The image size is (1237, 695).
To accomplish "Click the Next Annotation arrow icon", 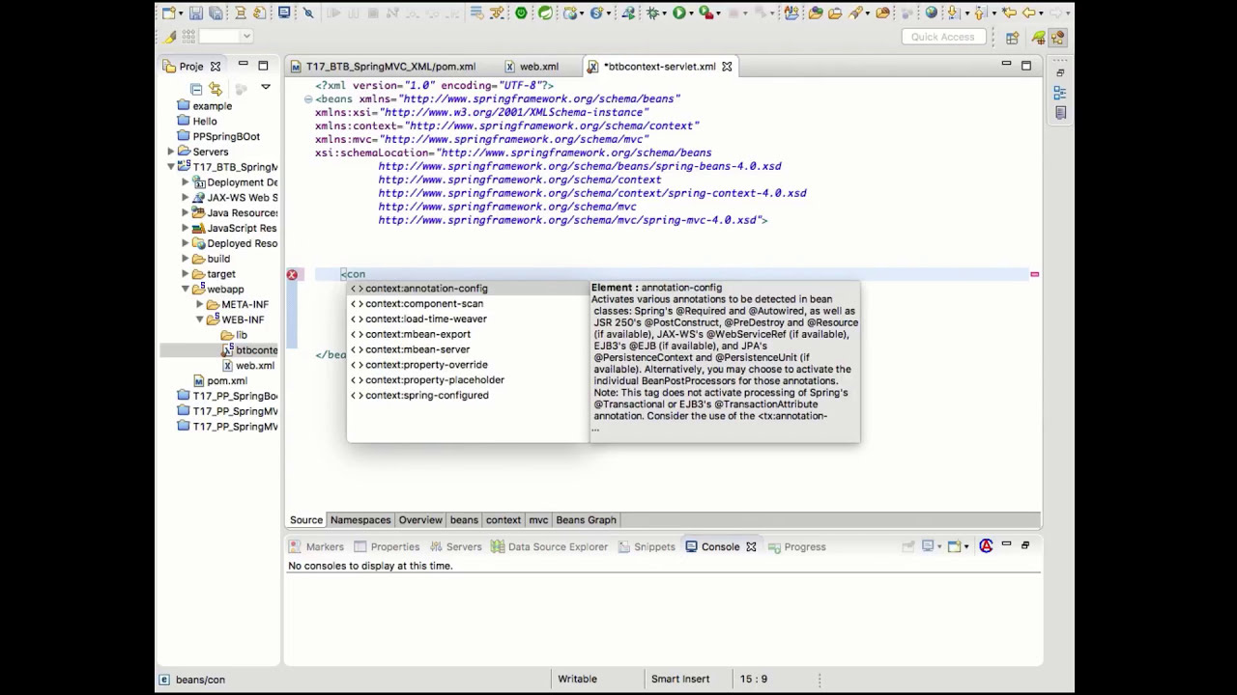I will 954,13.
